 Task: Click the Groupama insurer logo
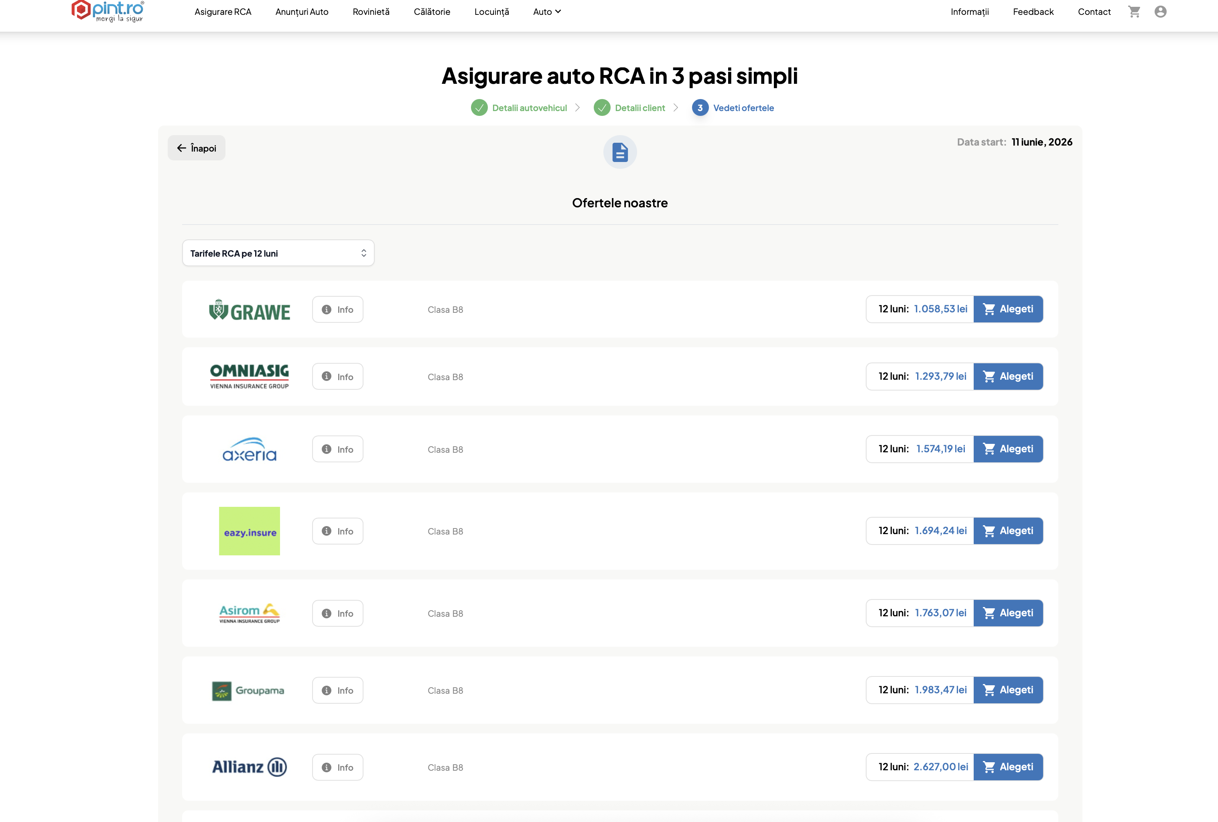tap(248, 690)
